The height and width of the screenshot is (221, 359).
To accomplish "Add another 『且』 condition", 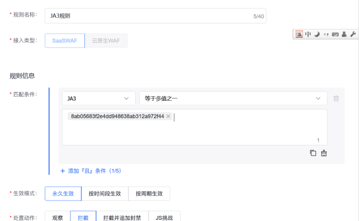I will [91, 171].
